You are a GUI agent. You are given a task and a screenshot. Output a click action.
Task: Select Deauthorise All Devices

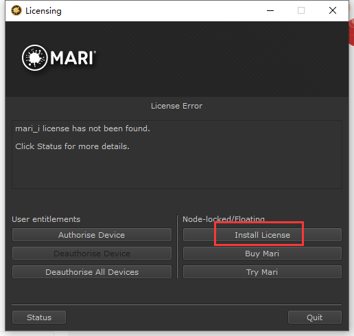coord(92,272)
